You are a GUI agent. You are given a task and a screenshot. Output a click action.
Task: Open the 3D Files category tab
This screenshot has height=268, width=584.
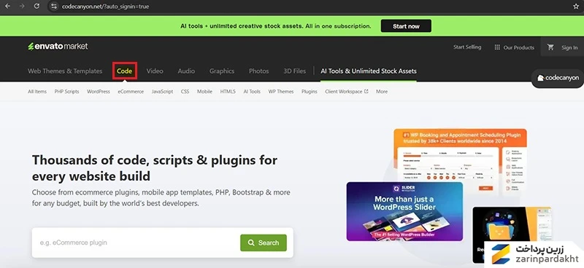(294, 71)
